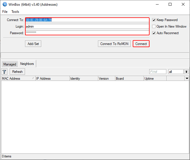Screen dimensions: 190x160
Task: Click the filter funnel icon
Action: (x=5, y=72)
